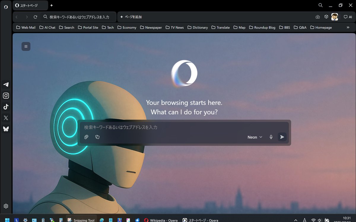Open the user profile avatar
The image size is (356, 222).
point(335,17)
